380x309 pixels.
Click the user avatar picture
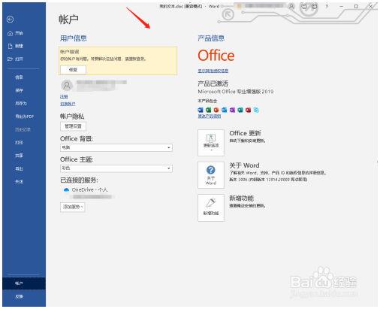pyautogui.click(x=67, y=86)
